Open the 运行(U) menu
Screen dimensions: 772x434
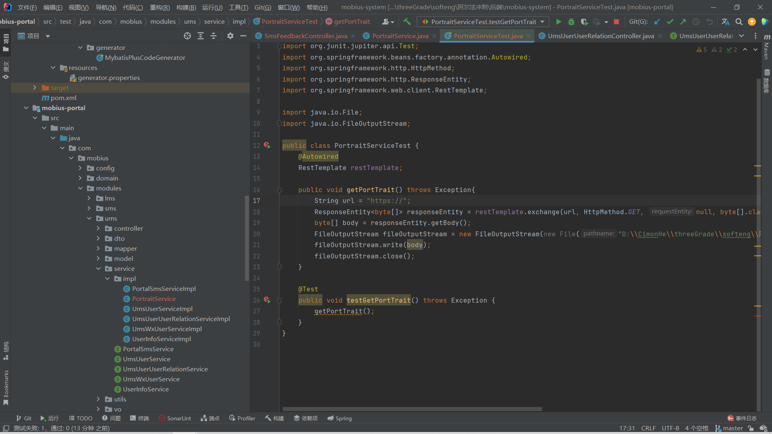point(212,7)
